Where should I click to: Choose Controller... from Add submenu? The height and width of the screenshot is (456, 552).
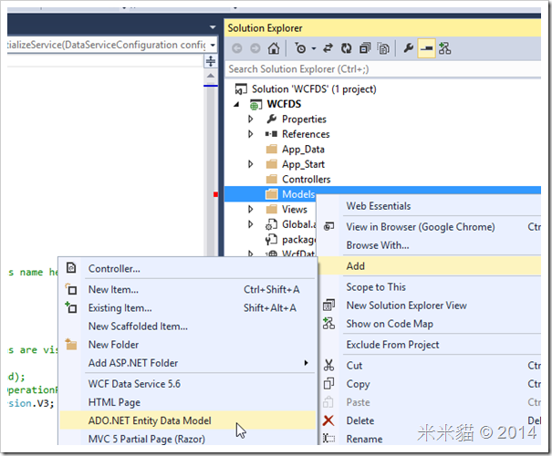coord(114,268)
